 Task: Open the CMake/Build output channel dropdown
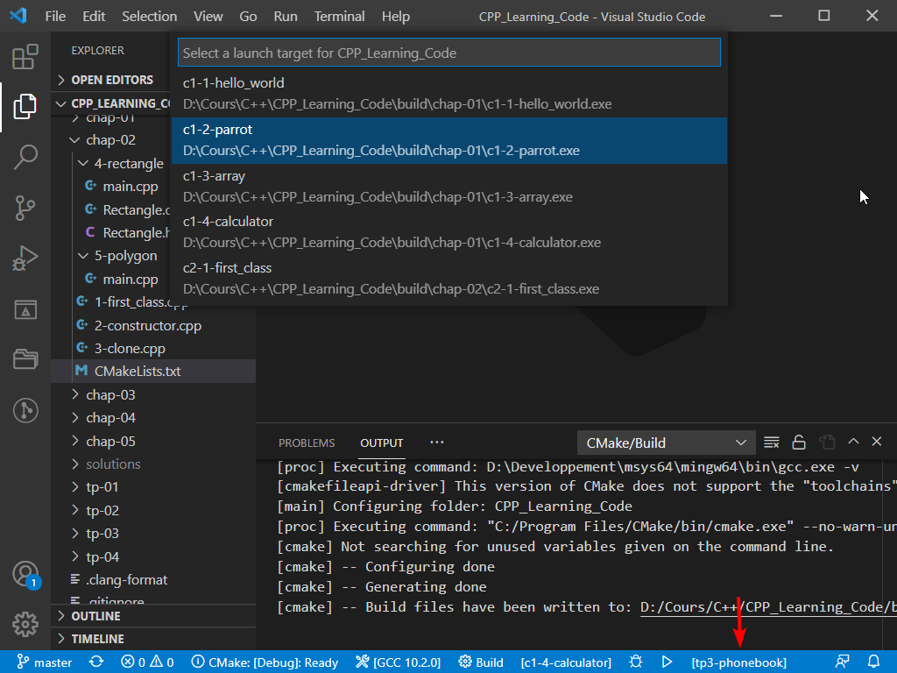(x=667, y=443)
